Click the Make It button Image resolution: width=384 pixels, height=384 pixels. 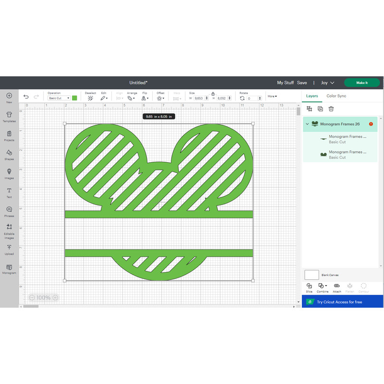pyautogui.click(x=361, y=83)
